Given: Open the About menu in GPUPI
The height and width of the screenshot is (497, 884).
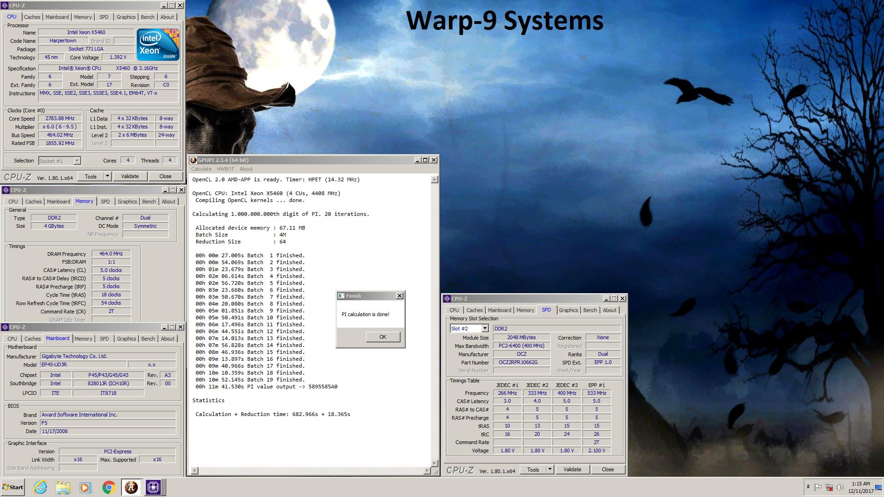Looking at the screenshot, I should [246, 169].
